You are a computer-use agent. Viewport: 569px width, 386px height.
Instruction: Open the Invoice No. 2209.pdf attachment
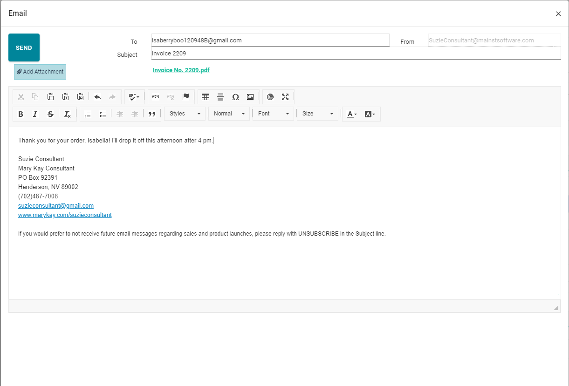(181, 70)
